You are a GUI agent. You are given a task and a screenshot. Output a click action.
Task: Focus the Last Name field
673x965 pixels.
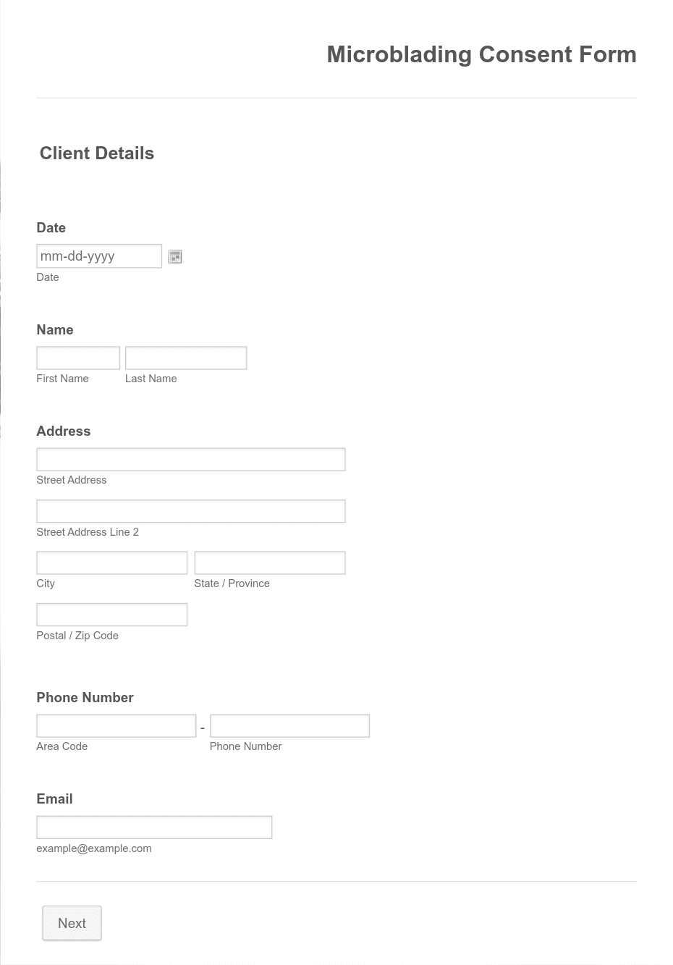(186, 358)
